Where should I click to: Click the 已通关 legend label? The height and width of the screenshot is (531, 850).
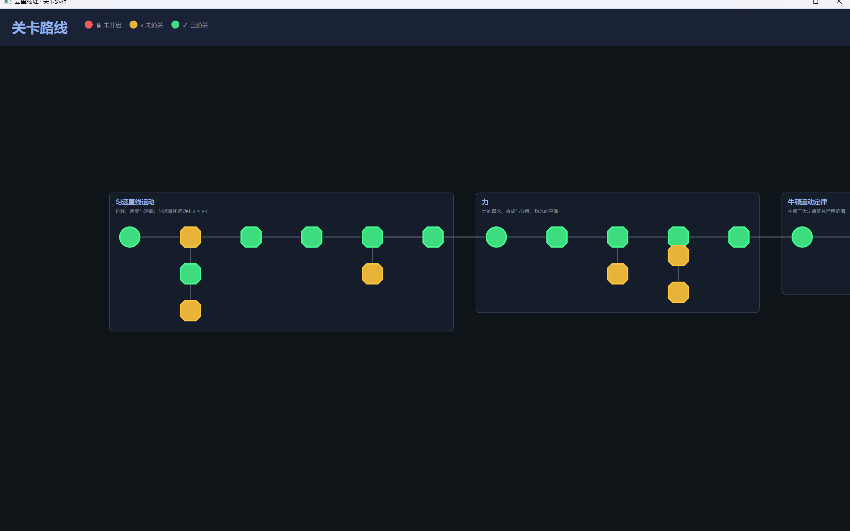coord(199,25)
